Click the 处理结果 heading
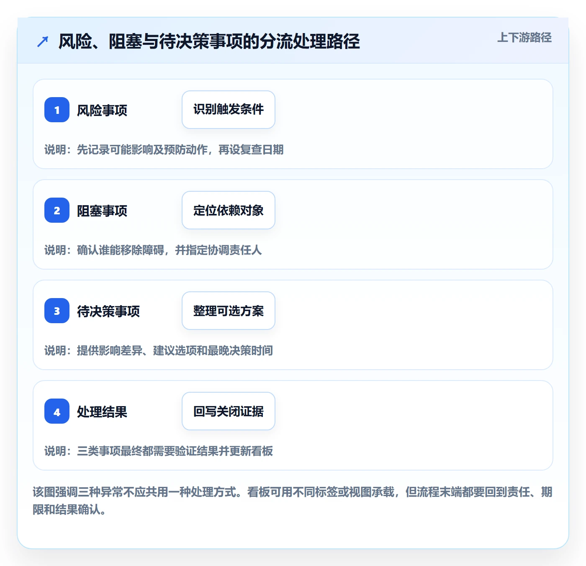This screenshot has height=566, width=586. [x=102, y=412]
